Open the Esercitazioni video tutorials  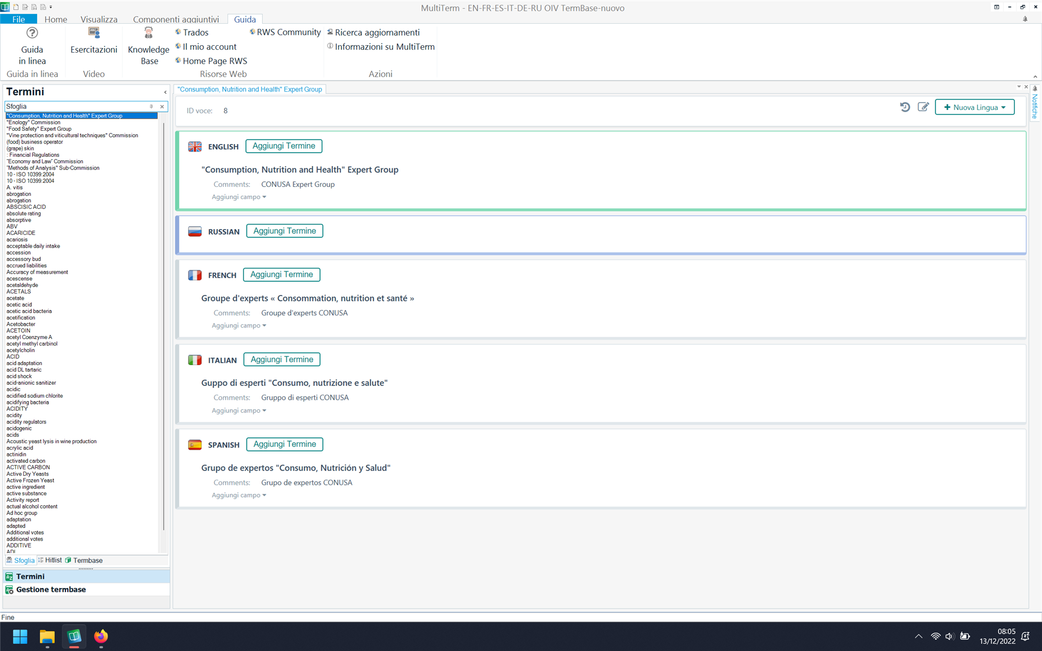click(94, 41)
